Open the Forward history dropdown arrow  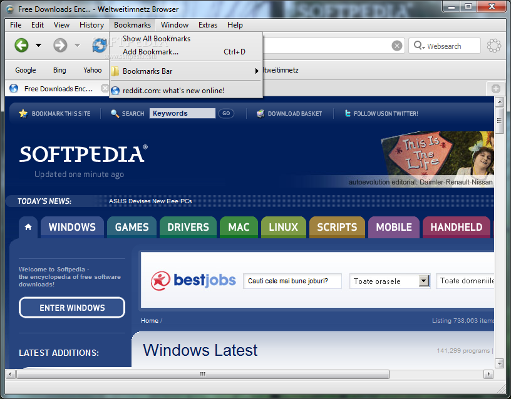pyautogui.click(x=77, y=45)
